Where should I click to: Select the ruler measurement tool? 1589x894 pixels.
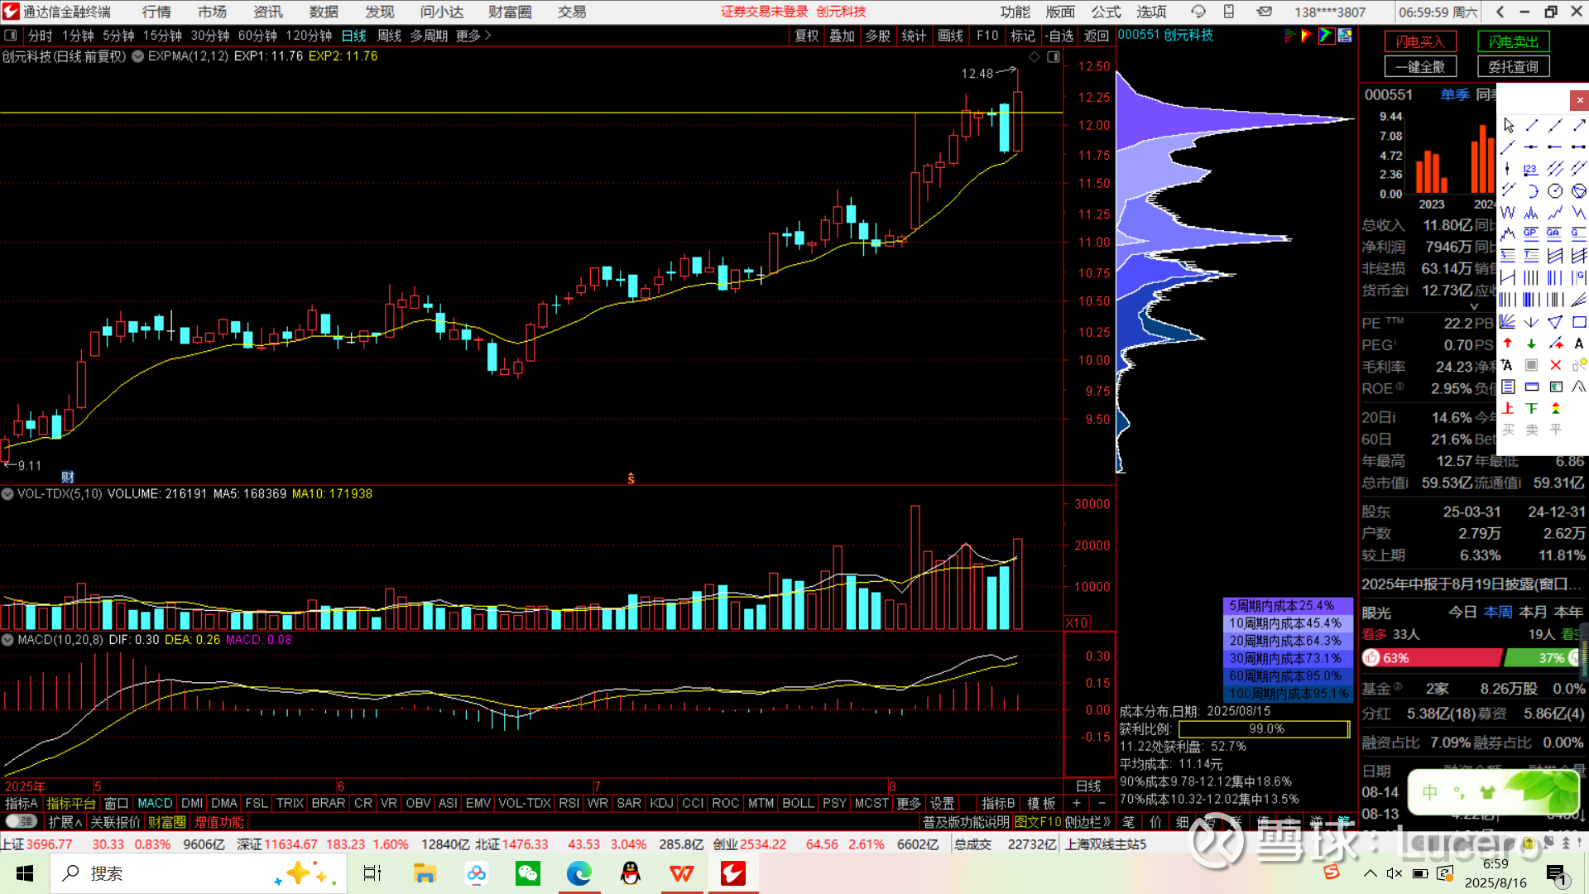[x=1531, y=387]
